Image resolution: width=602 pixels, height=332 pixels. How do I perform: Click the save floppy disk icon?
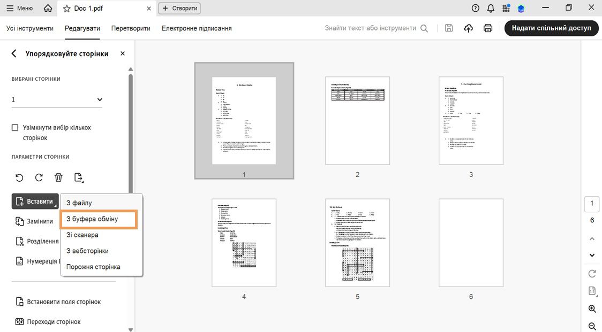[x=449, y=28]
